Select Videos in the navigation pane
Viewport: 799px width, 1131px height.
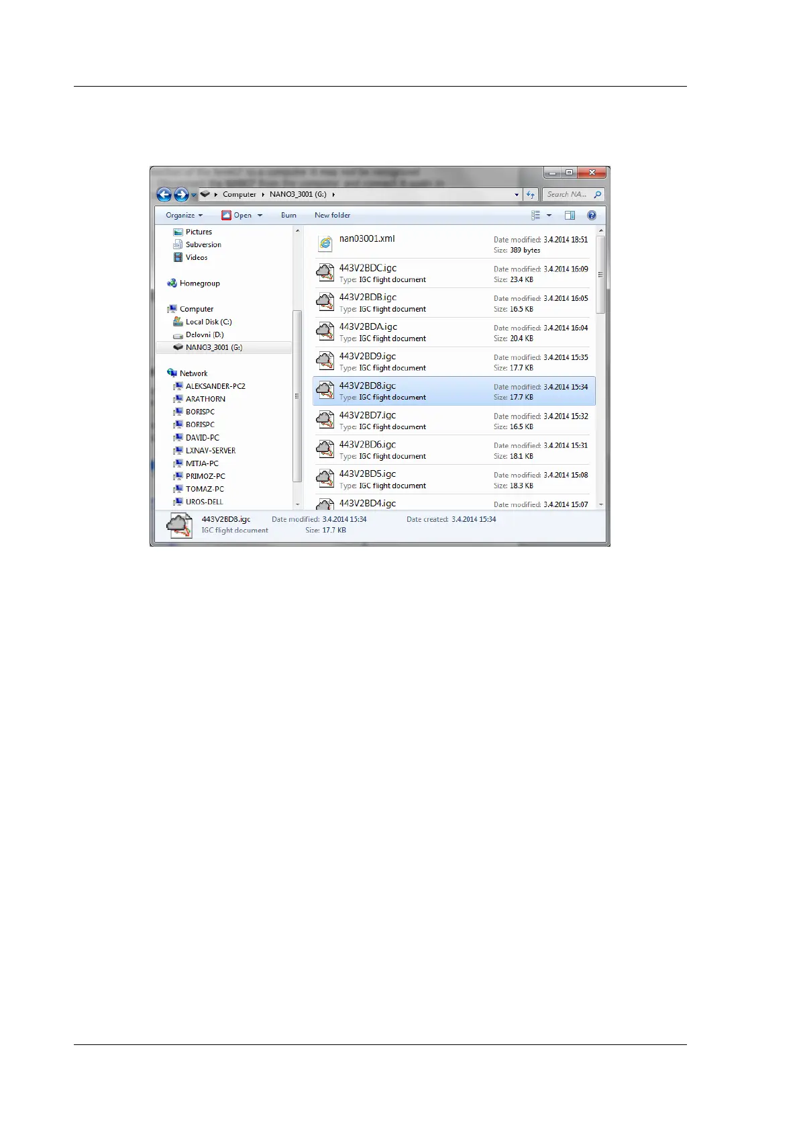[x=197, y=257]
